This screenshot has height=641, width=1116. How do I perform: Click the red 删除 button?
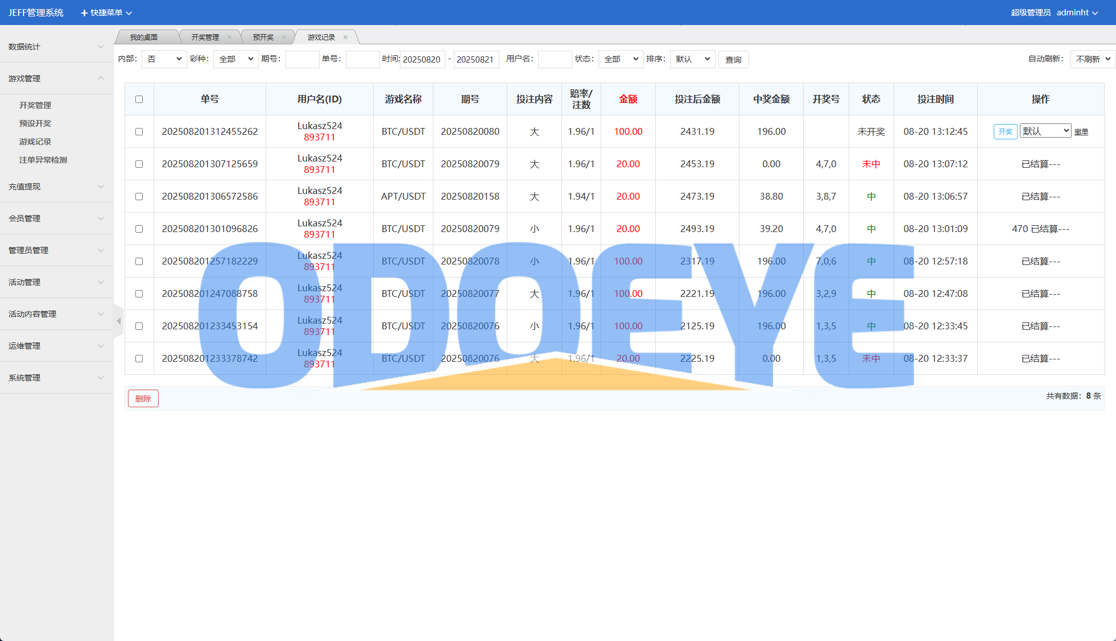[143, 399]
